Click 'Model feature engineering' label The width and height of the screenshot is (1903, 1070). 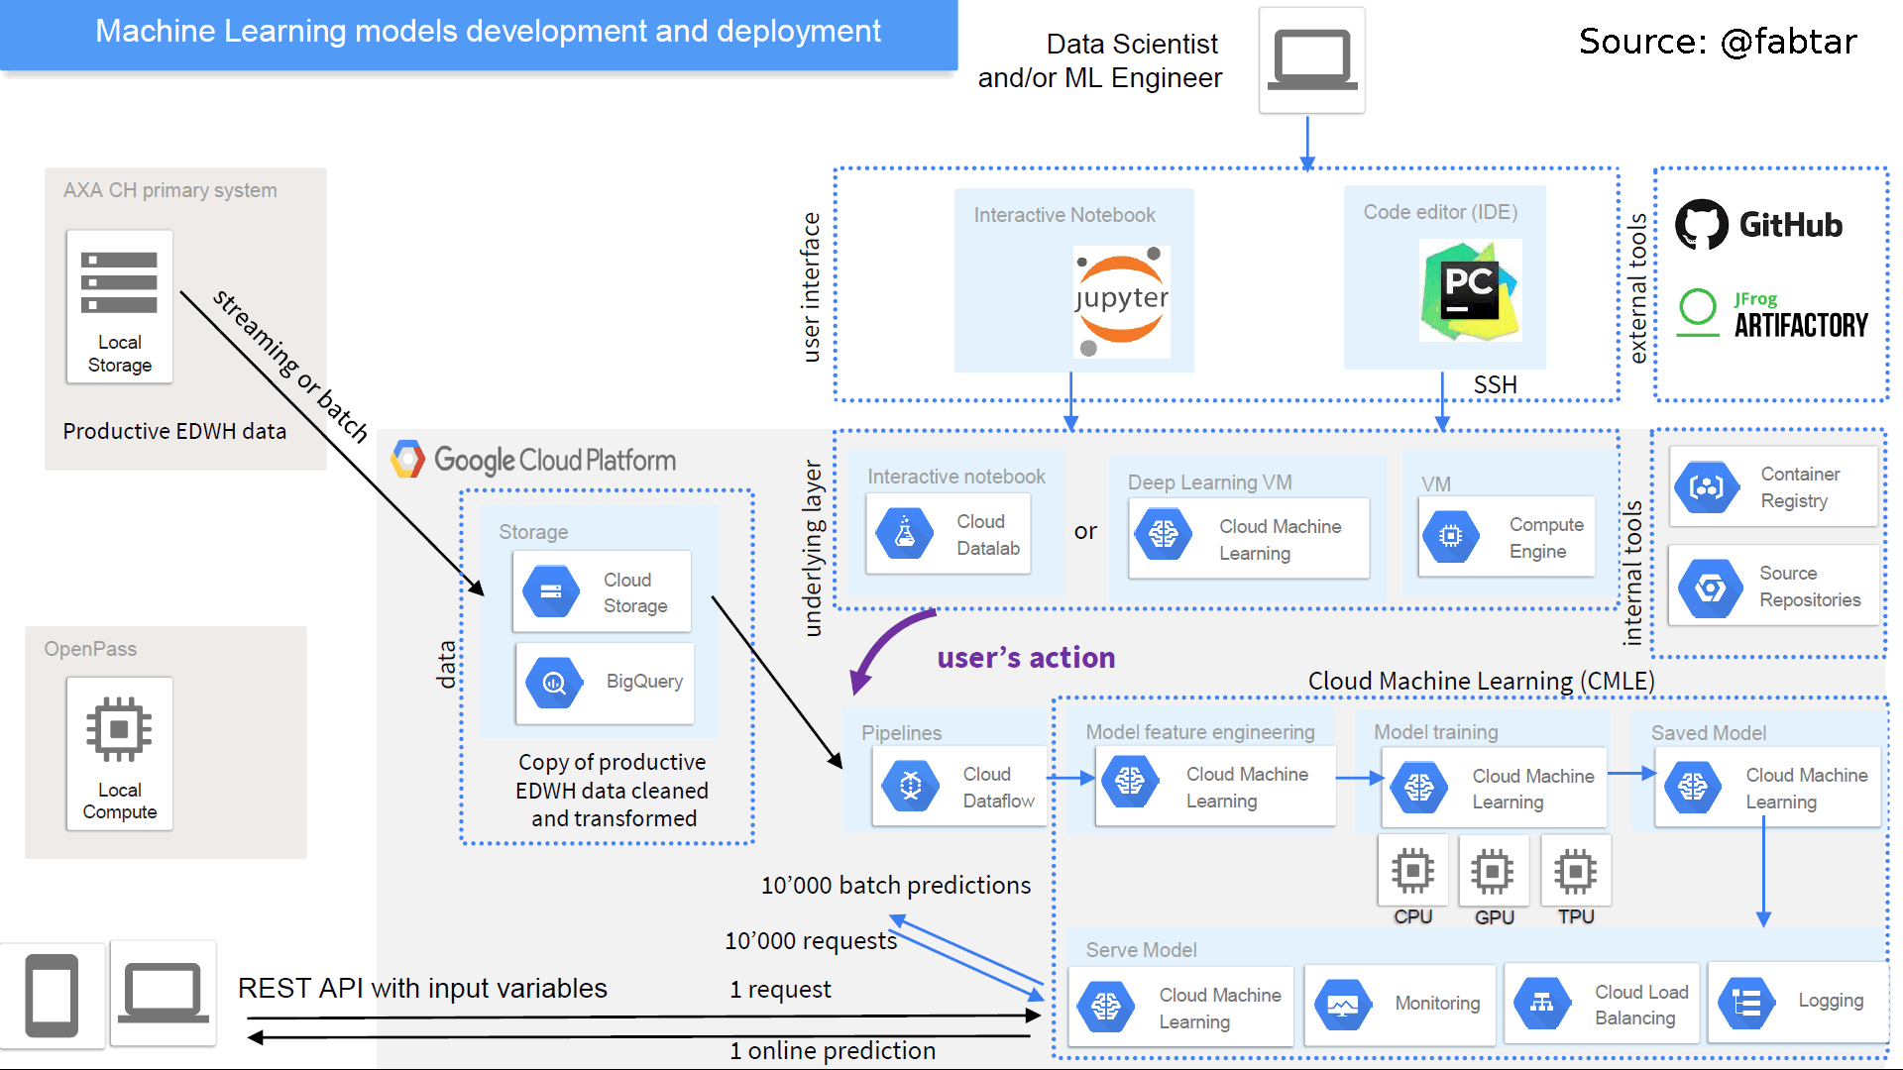1200,732
